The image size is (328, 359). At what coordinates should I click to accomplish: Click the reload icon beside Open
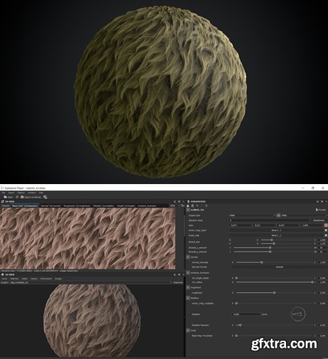[17, 197]
